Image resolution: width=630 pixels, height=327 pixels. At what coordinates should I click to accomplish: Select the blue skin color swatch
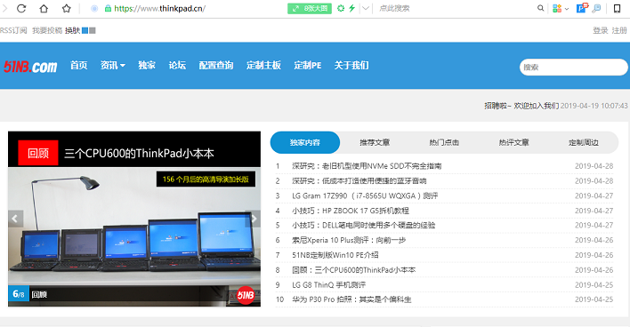(85, 30)
